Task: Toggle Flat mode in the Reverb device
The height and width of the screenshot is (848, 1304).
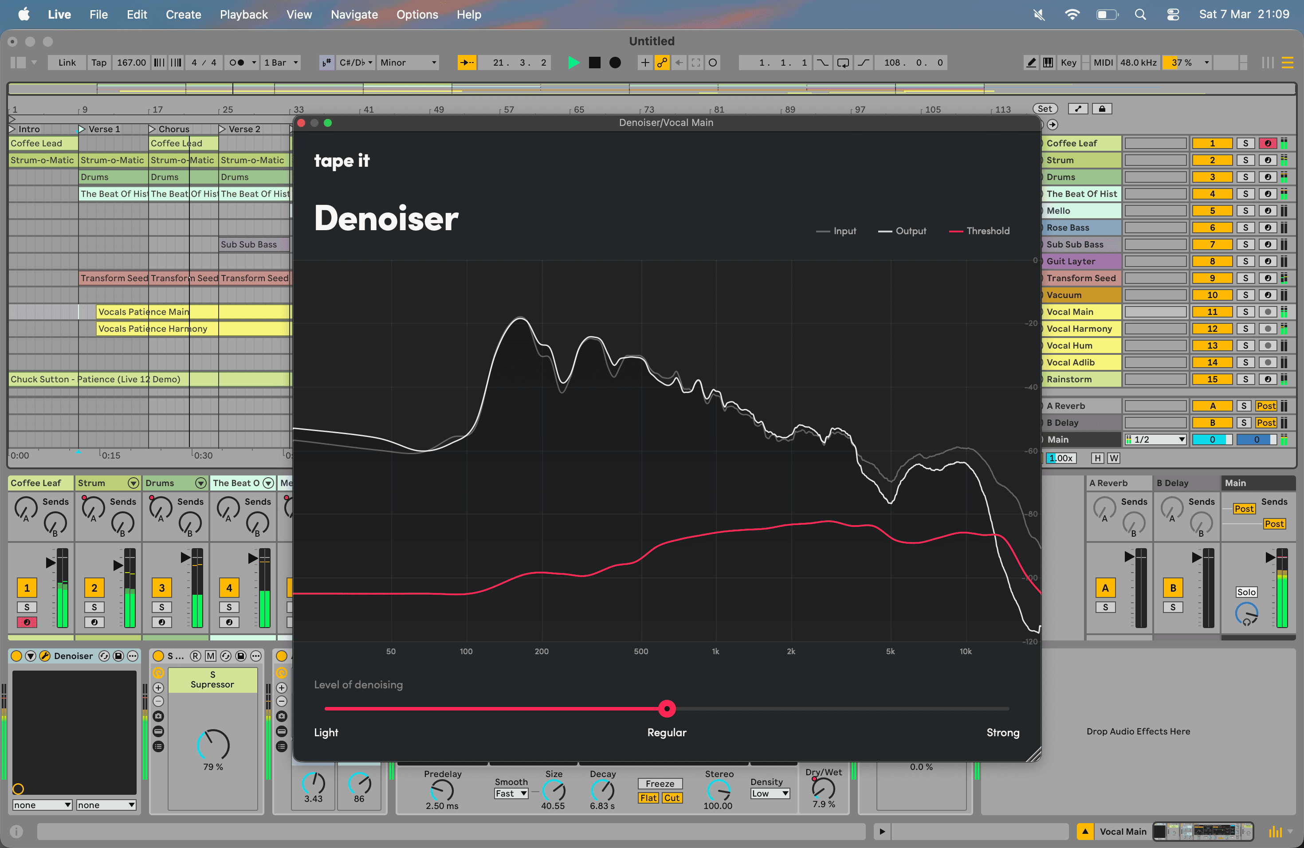Action: point(649,798)
